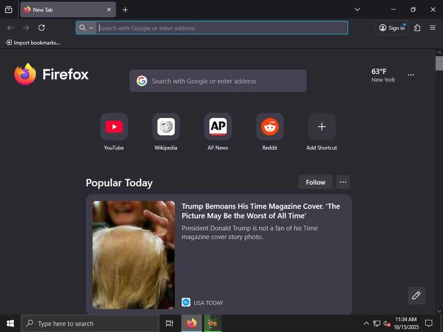Open Popular Today section options menu
Viewport: 443px width, 332px height.
tap(343, 182)
